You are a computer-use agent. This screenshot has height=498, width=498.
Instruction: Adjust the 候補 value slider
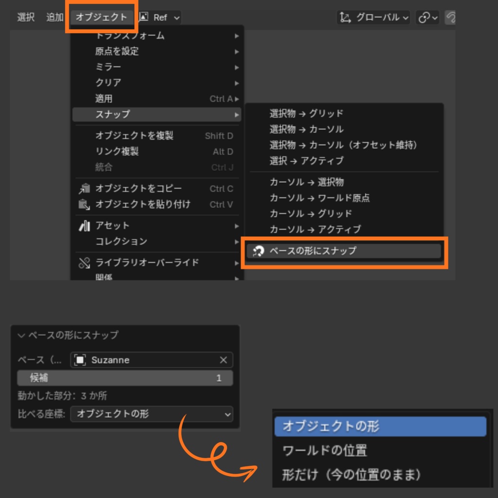tap(125, 378)
